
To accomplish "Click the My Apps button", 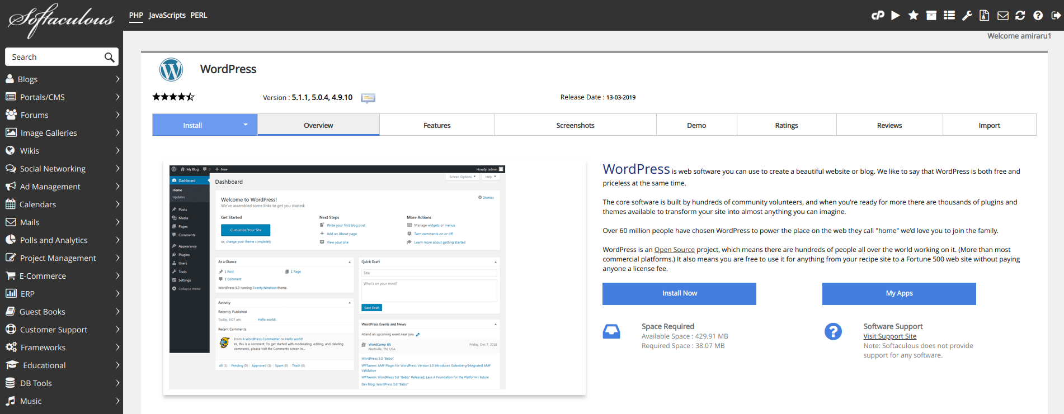I will [899, 293].
